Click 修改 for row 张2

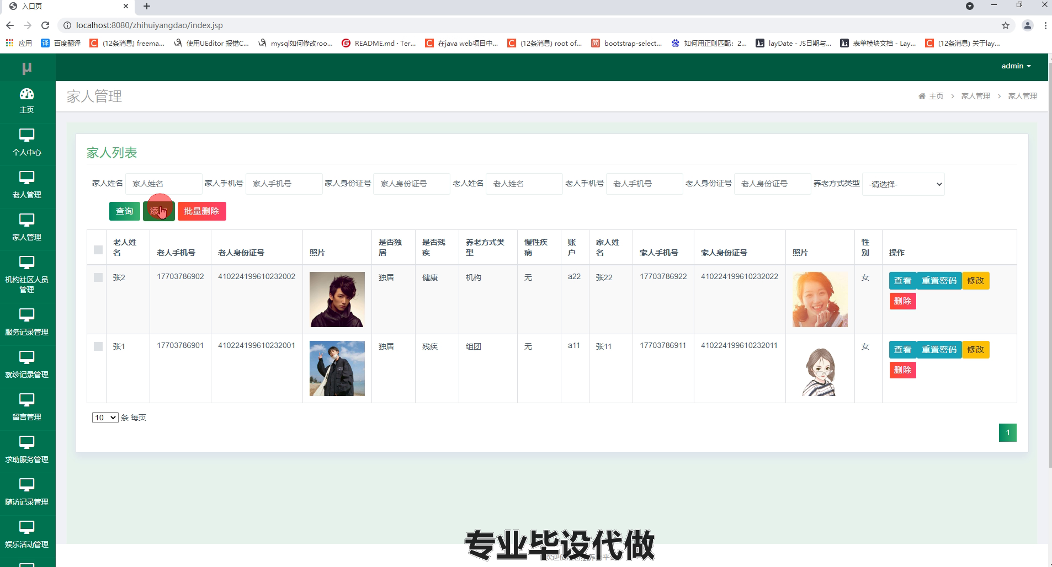[x=975, y=281]
